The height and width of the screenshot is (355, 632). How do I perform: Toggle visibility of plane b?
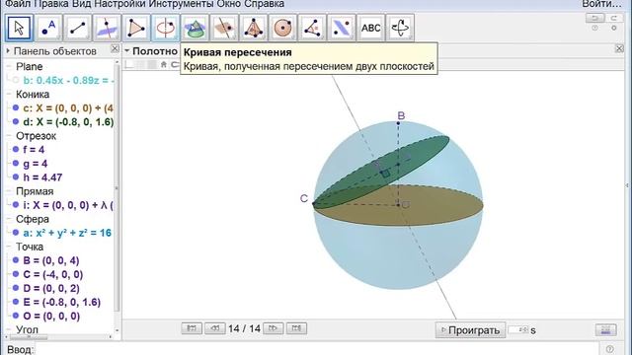(16, 80)
